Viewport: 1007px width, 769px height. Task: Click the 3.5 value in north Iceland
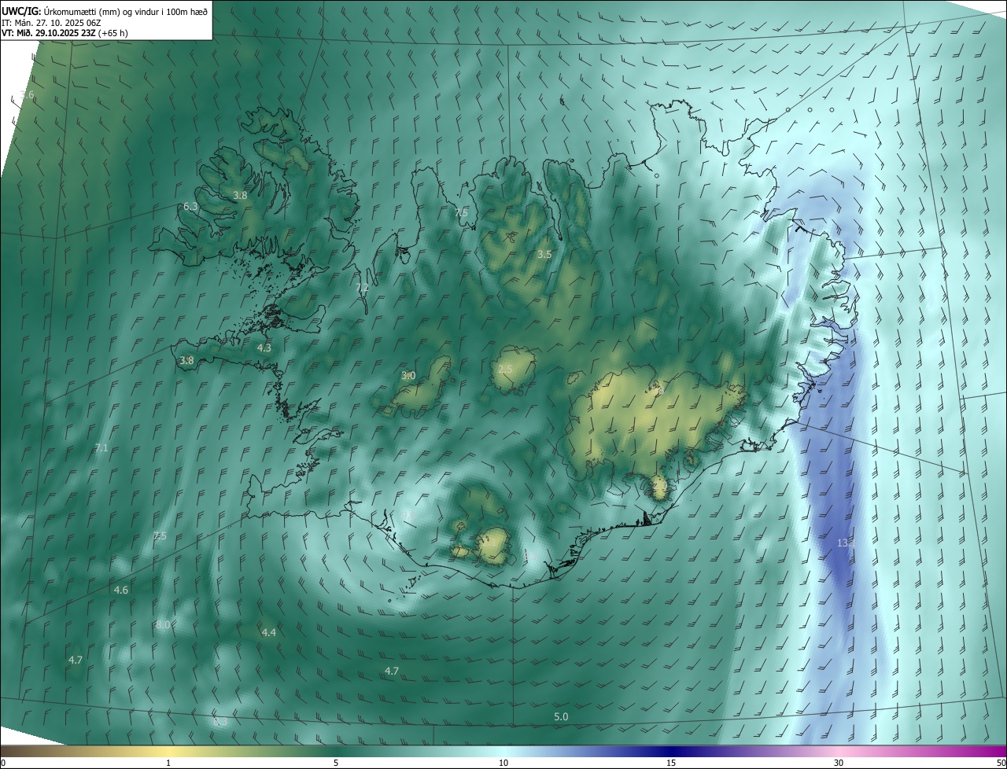[544, 255]
